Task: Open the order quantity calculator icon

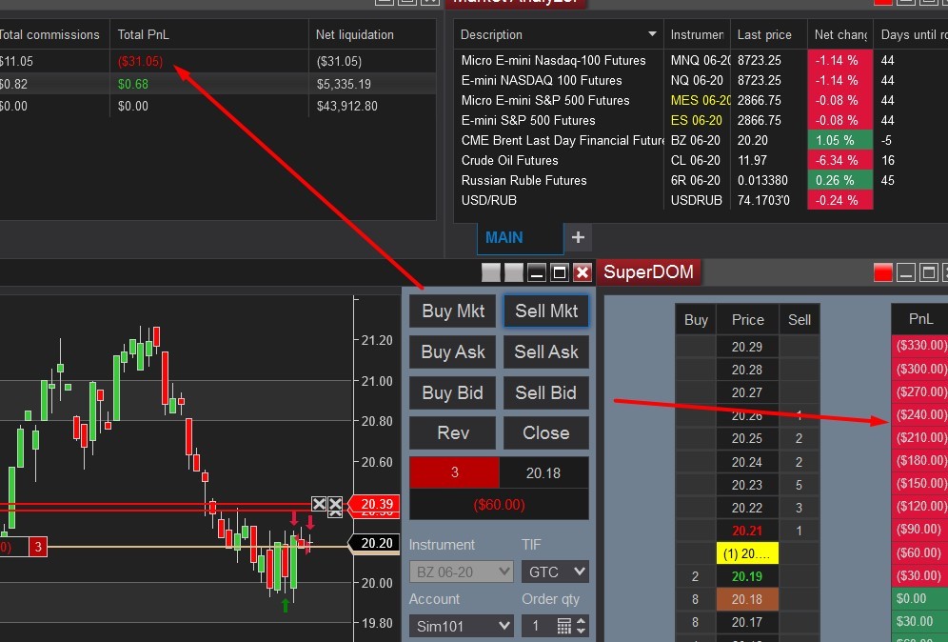Action: [563, 626]
